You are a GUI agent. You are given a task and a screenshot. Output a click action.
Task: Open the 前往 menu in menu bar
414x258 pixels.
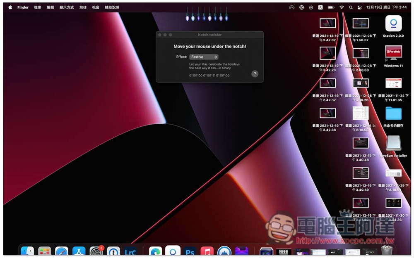tap(83, 7)
